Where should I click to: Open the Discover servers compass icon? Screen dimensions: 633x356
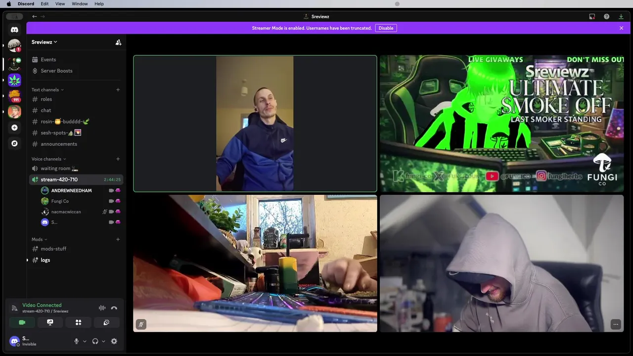coord(14,143)
